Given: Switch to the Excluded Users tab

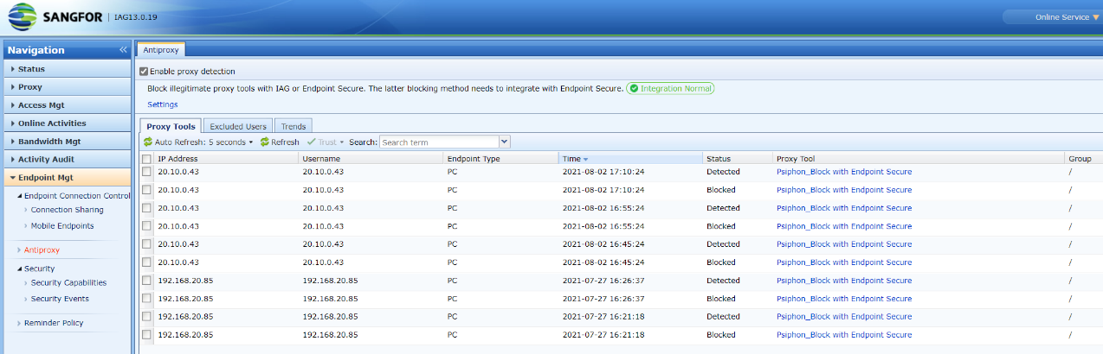Looking at the screenshot, I should pyautogui.click(x=238, y=127).
